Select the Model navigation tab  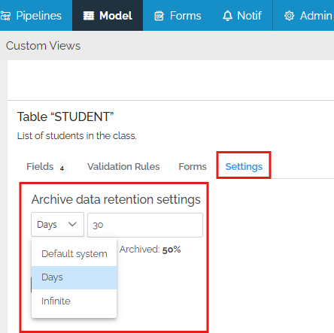(x=108, y=16)
